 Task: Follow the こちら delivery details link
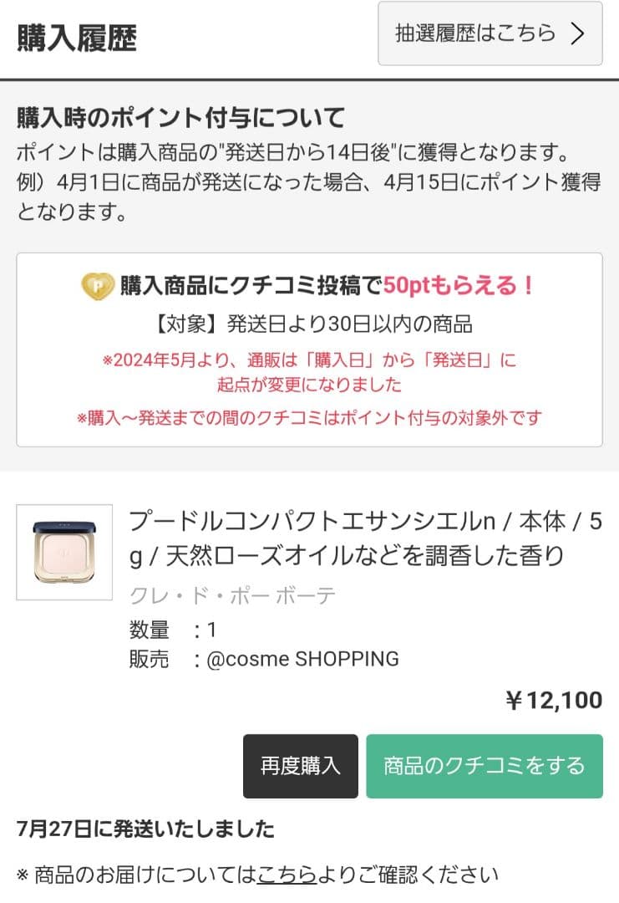[x=287, y=875]
